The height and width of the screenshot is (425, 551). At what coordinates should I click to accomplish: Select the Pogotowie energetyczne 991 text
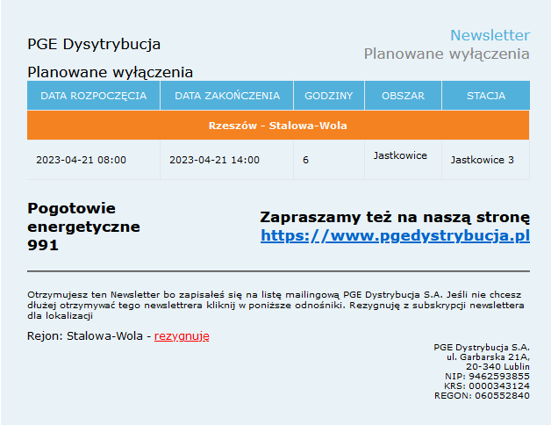[x=83, y=227]
